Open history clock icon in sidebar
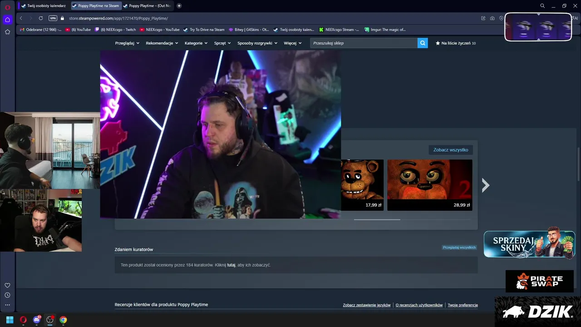This screenshot has height=327, width=581. pos(7,295)
